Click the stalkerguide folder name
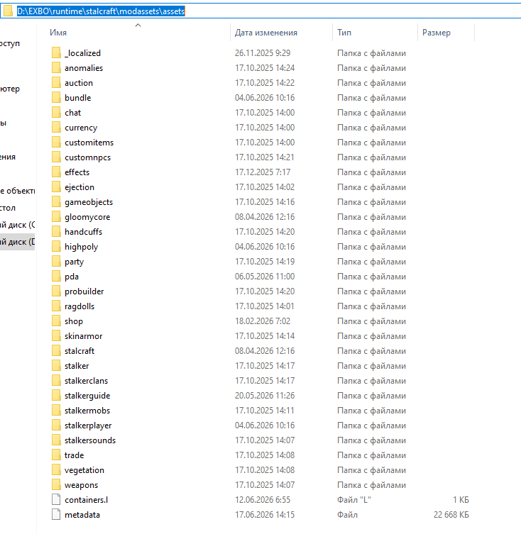 [87, 396]
